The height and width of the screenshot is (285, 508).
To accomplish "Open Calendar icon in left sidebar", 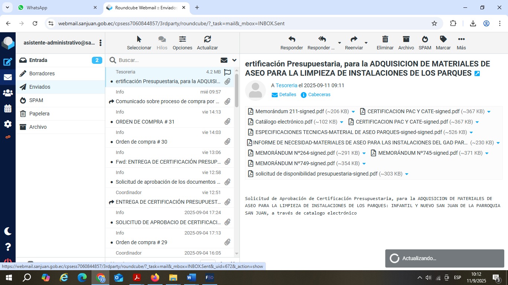I will (x=8, y=109).
